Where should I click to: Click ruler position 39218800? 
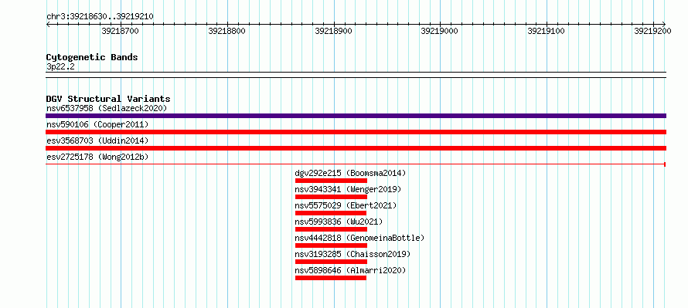click(x=226, y=31)
